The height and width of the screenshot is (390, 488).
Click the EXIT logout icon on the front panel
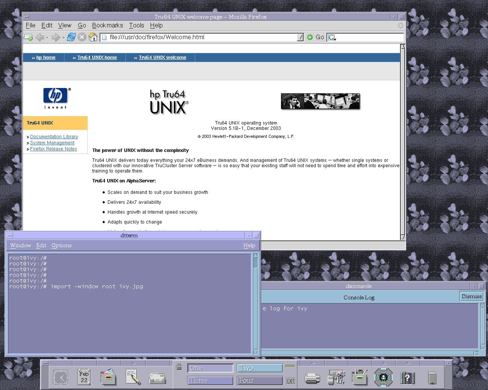(x=291, y=381)
